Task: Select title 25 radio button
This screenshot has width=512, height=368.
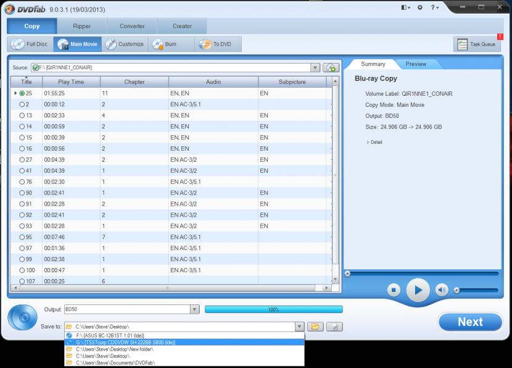Action: [22, 93]
